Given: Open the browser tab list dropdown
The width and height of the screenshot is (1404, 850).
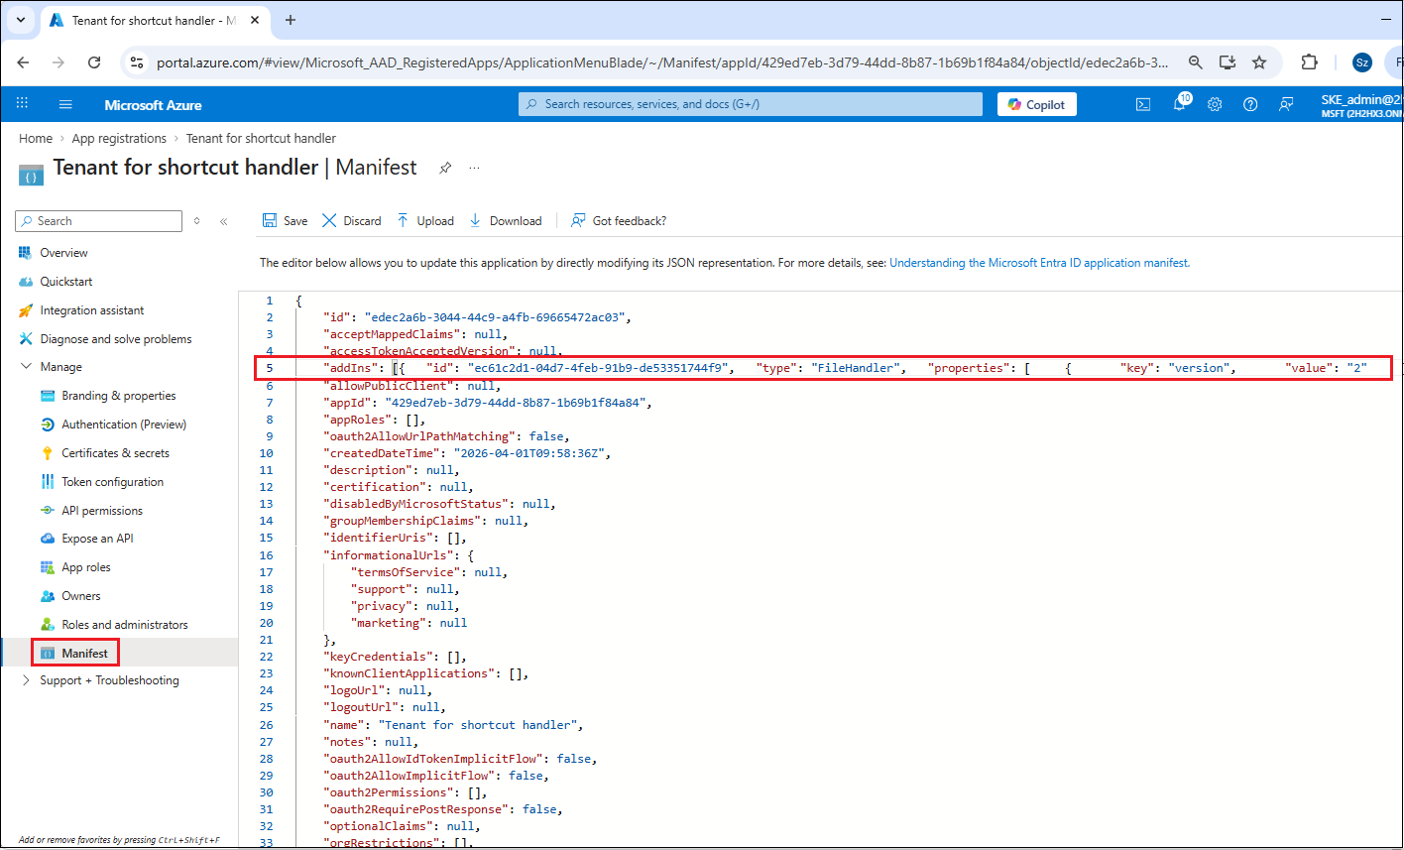Looking at the screenshot, I should [x=21, y=20].
